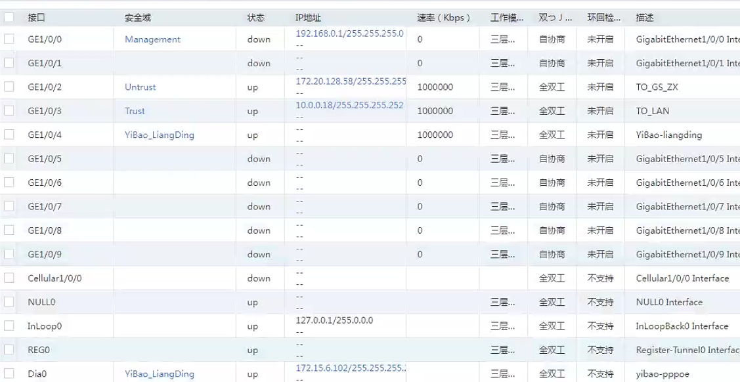740x382 pixels.
Task: Select the GE1/0/7 interface name
Action: click(45, 207)
